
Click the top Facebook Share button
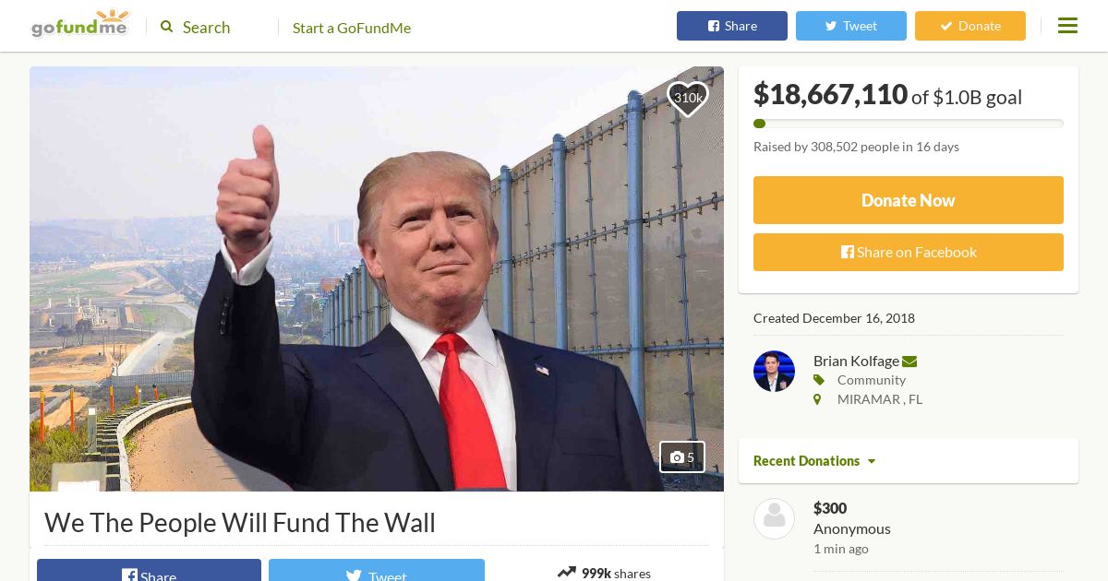click(732, 26)
